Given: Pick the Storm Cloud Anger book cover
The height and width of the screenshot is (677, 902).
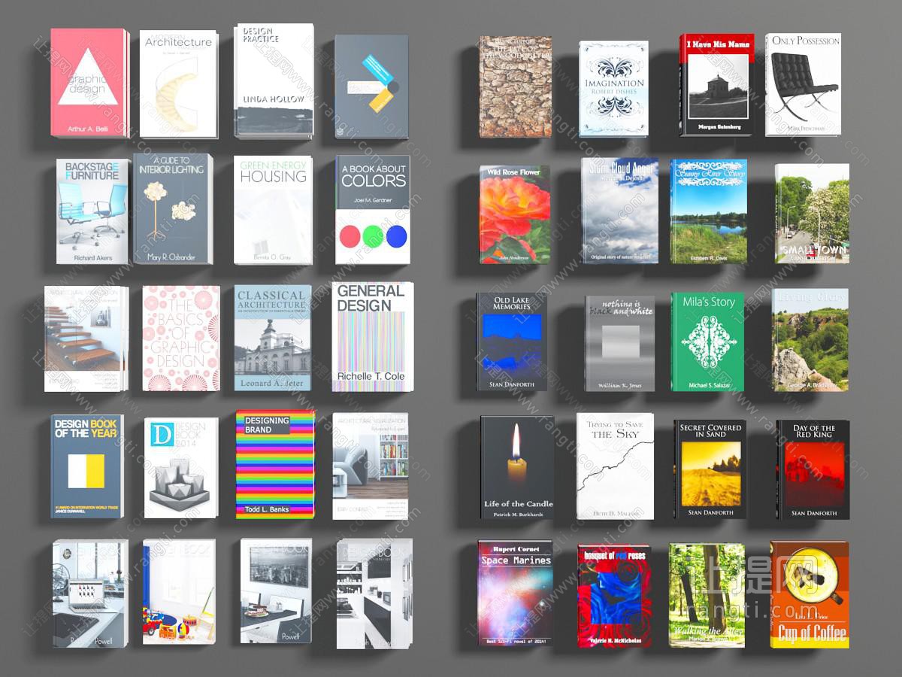Looking at the screenshot, I should [619, 211].
